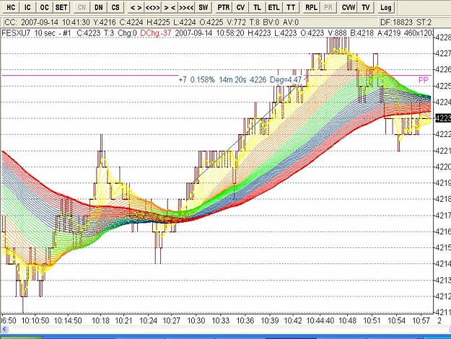Click the 10:10:50 time axis label
The height and width of the screenshot is (339, 451).
(x=35, y=320)
